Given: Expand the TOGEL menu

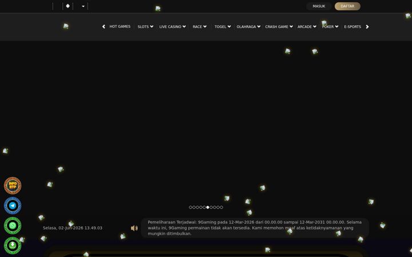Looking at the screenshot, I should 223,26.
